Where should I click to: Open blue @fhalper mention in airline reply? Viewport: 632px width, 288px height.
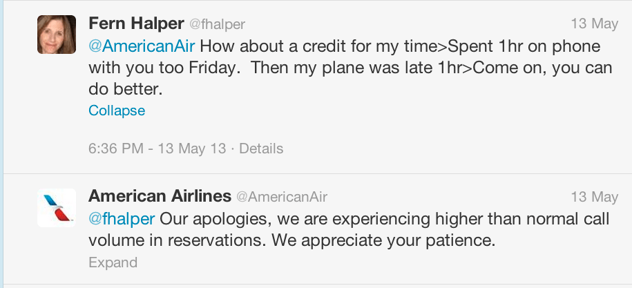122,219
